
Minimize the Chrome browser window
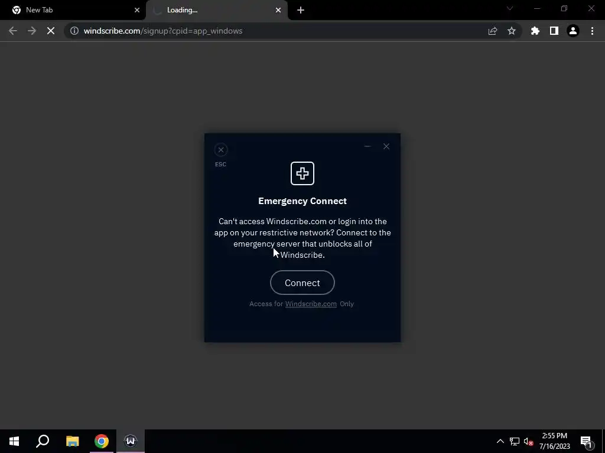coord(537,8)
